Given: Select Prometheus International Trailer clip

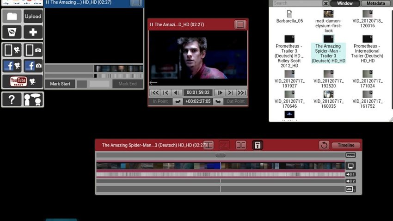Looking at the screenshot, I should 368,49.
